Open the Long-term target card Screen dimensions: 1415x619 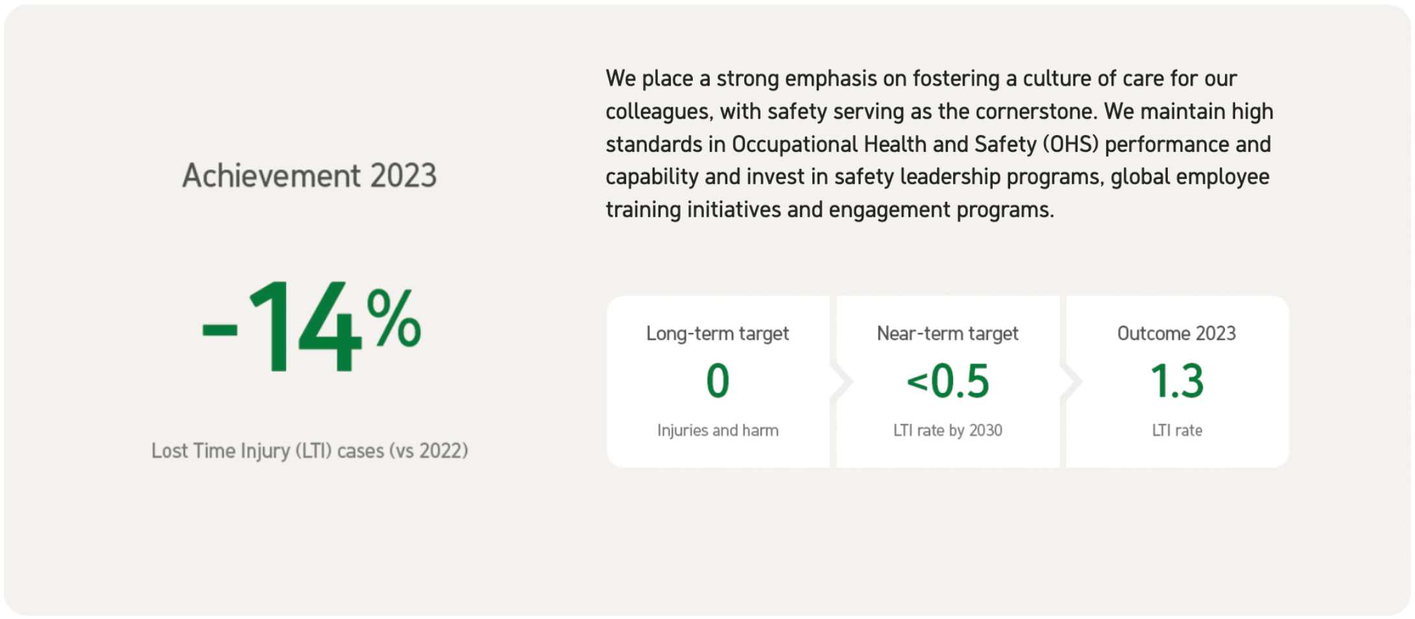(x=718, y=382)
